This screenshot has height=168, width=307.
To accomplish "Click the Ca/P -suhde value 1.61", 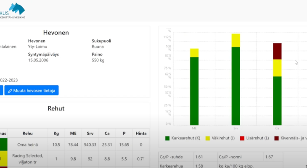I will [x=200, y=156].
